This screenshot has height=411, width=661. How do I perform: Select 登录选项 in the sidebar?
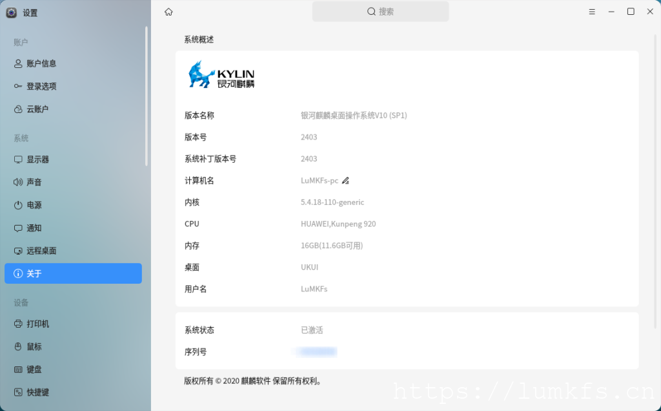point(41,87)
